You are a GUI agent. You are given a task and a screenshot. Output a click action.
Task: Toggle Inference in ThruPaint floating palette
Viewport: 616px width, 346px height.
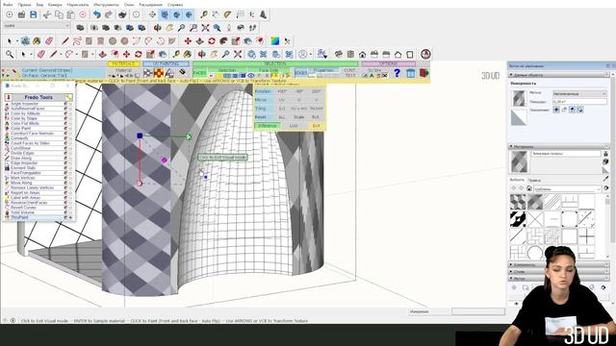click(x=268, y=126)
